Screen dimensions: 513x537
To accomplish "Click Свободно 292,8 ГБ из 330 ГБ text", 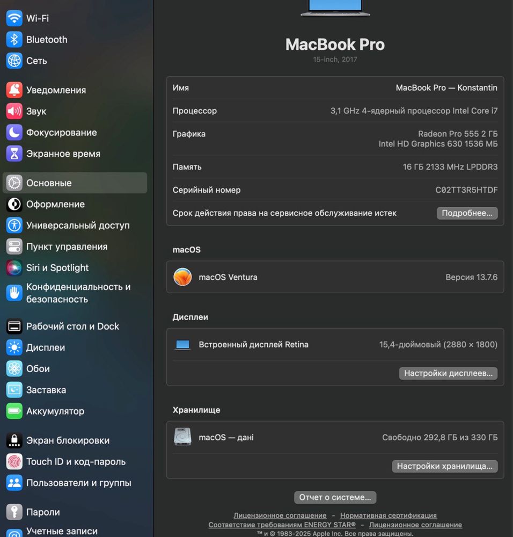I will [440, 437].
